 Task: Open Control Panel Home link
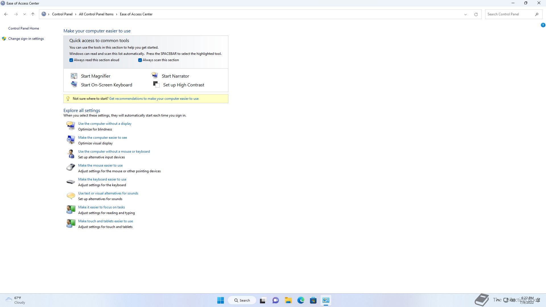coord(24,28)
